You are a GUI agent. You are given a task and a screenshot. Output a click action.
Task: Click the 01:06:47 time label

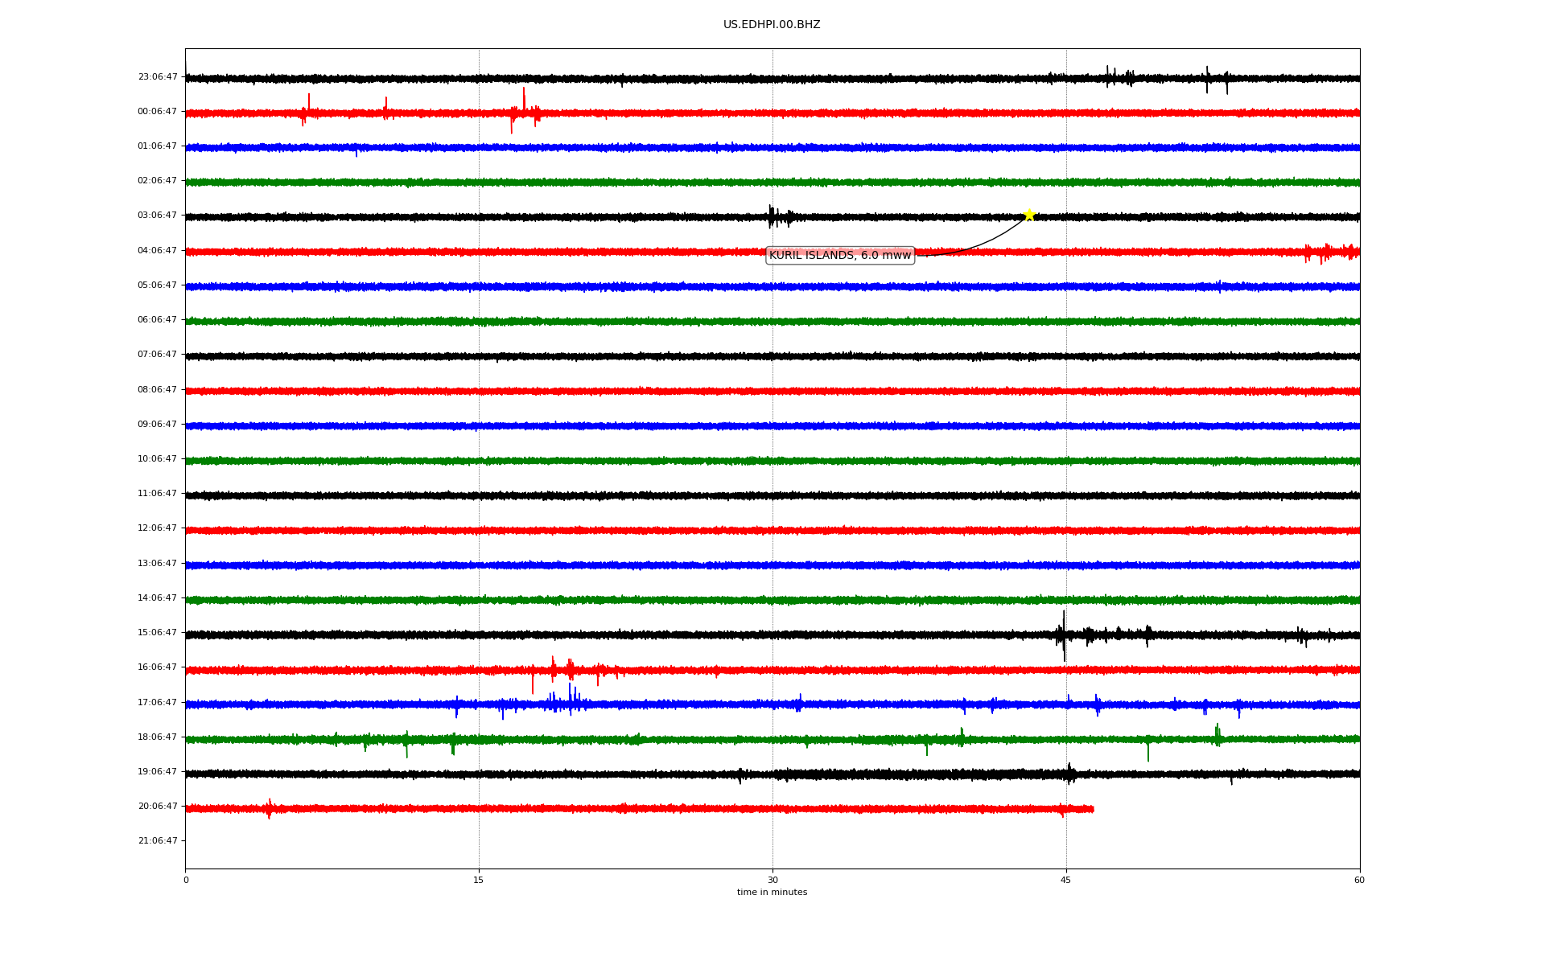click(x=158, y=146)
